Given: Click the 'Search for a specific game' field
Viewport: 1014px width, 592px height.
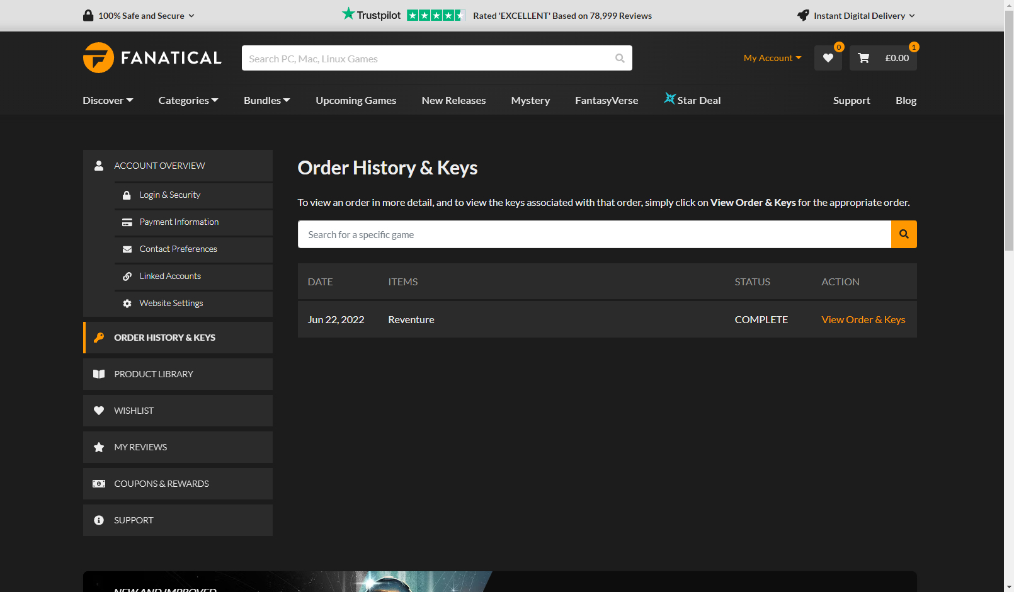Looking at the screenshot, I should (594, 234).
